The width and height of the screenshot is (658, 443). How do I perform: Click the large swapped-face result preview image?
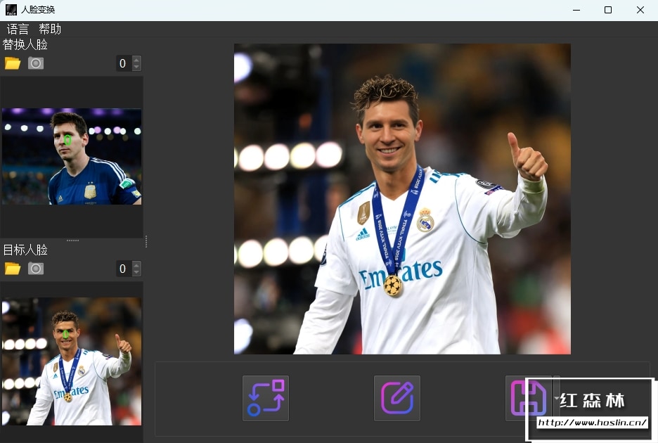(402, 199)
